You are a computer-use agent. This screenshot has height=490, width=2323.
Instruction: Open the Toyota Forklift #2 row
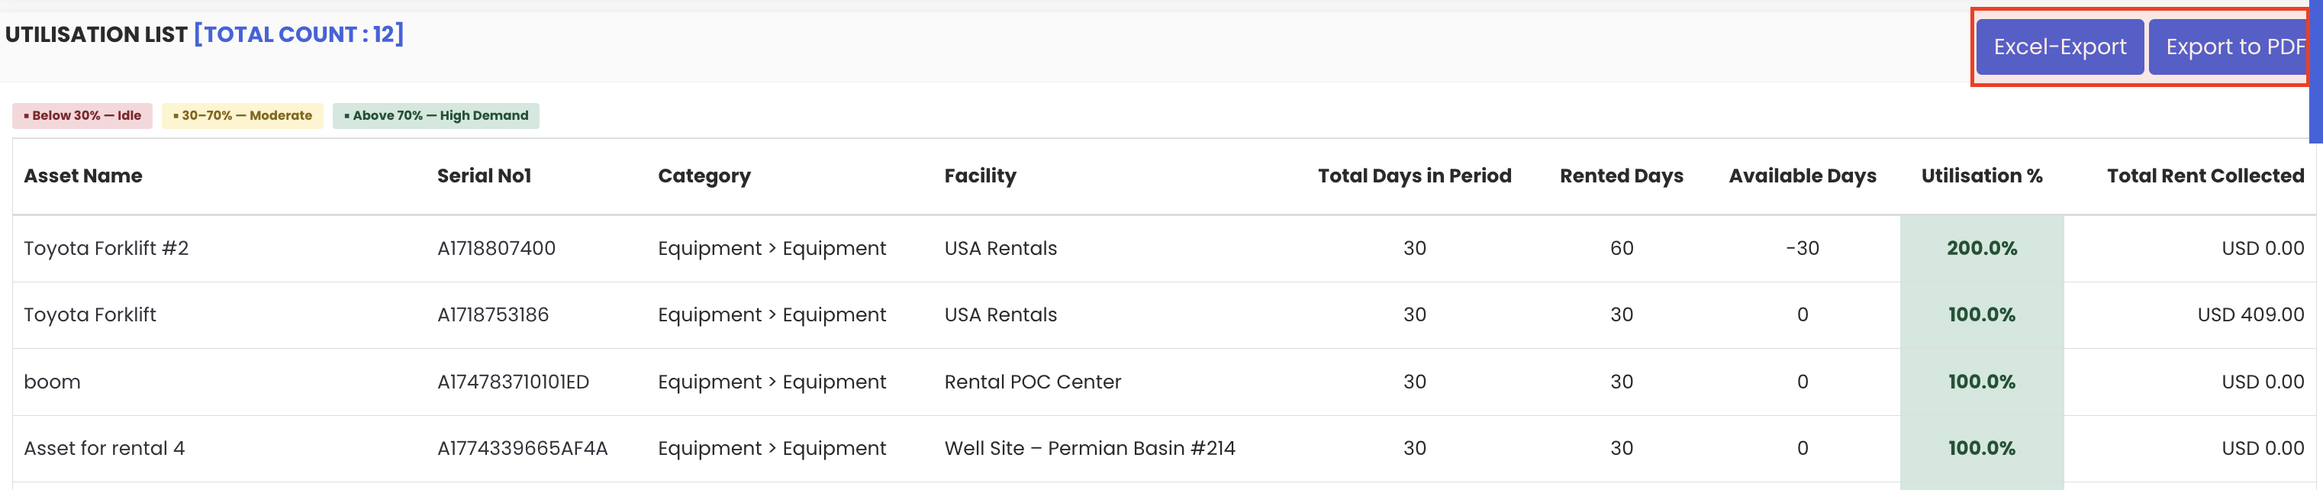click(x=106, y=248)
